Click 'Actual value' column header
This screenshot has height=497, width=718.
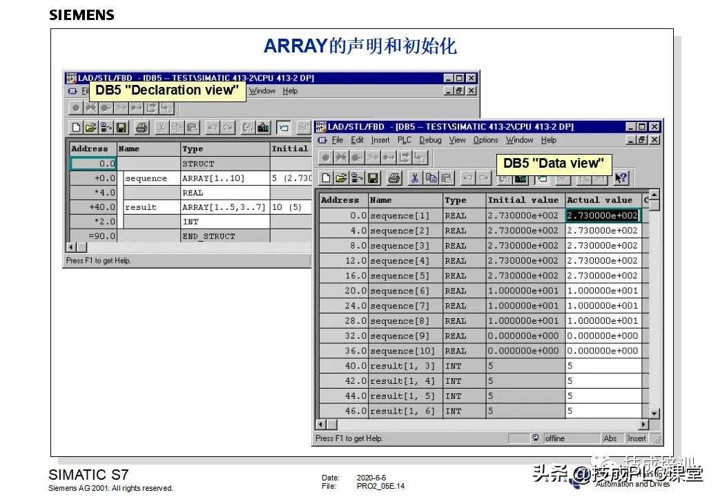click(603, 200)
